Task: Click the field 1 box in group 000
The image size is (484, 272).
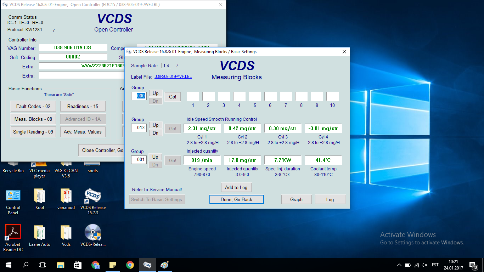Action: click(x=193, y=96)
